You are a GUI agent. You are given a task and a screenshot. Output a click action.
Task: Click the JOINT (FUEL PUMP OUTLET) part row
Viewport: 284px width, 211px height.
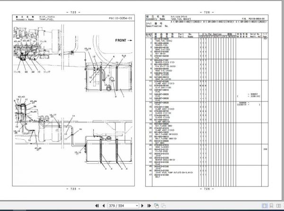click(x=173, y=172)
